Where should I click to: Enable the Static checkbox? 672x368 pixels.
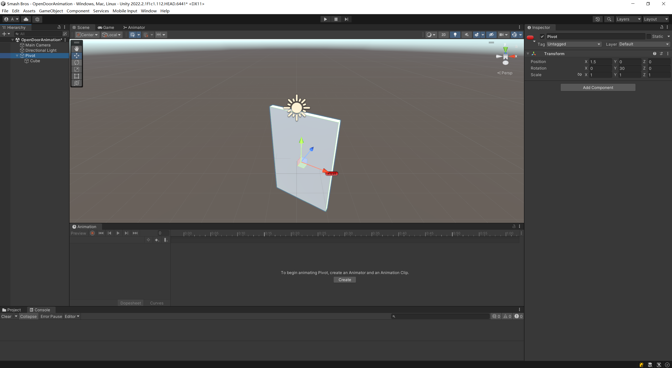649,36
